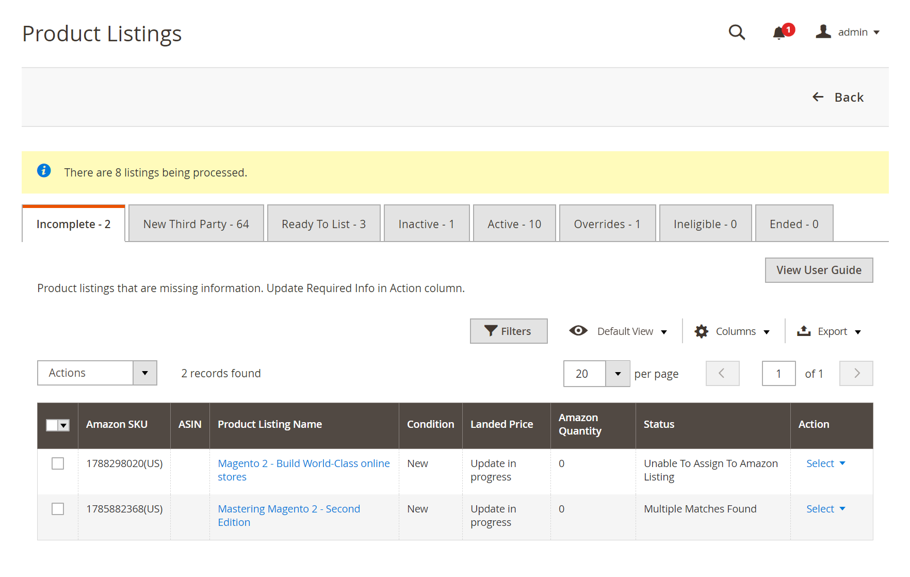Screen dimensions: 910x577
Task: Expand the Columns dropdown
Action: click(743, 331)
